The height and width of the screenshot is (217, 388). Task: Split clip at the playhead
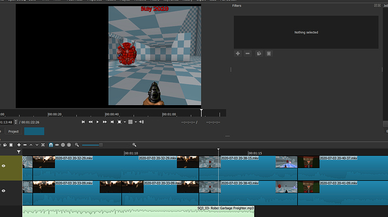(x=43, y=145)
